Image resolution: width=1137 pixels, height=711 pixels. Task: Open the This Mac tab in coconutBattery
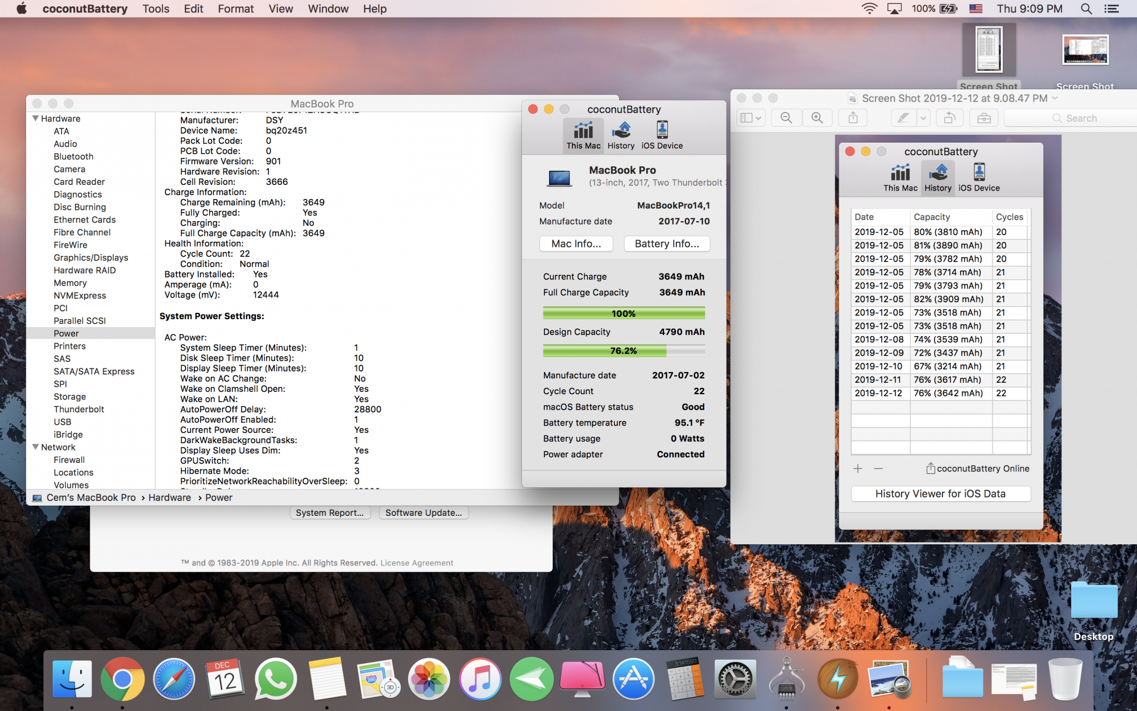click(583, 135)
